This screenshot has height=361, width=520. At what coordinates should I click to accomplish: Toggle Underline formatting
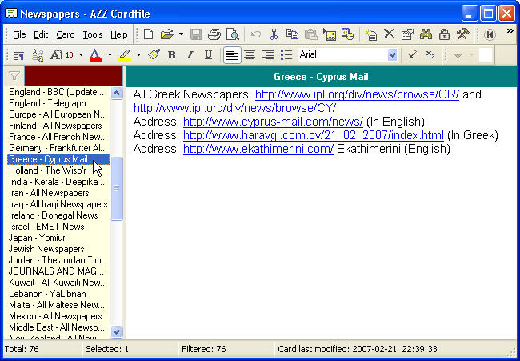[208, 54]
